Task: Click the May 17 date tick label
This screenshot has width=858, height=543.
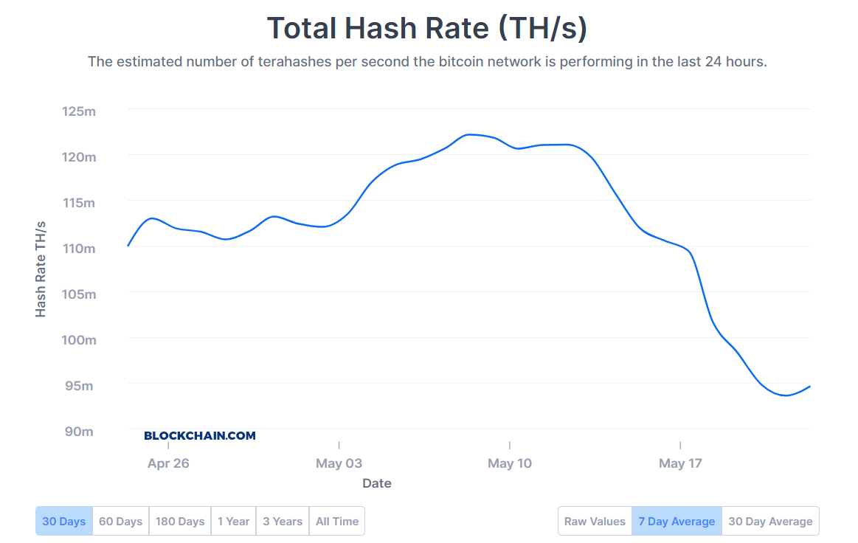Action: pos(680,463)
